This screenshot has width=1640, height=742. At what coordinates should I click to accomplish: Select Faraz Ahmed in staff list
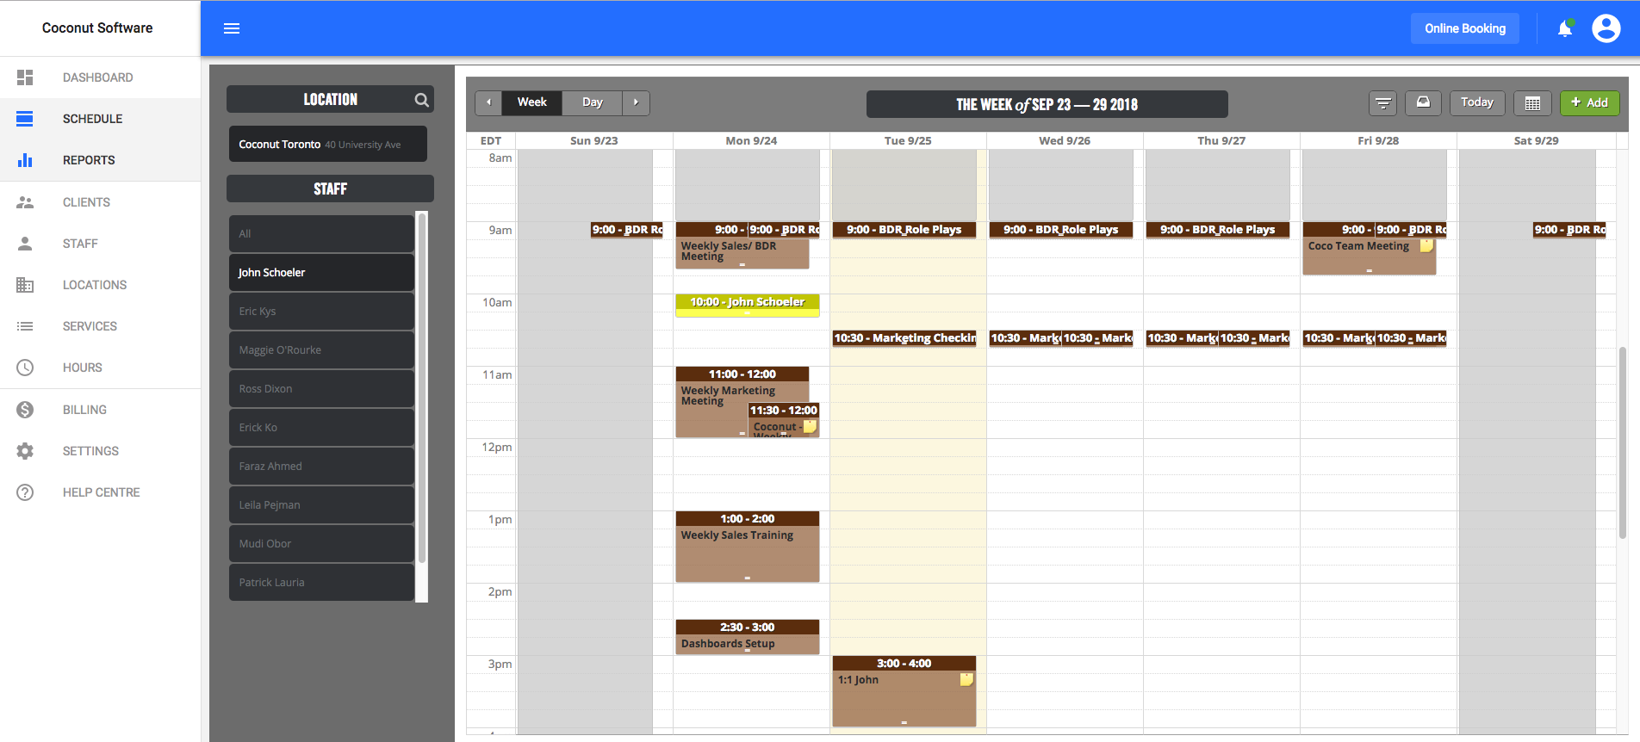click(321, 466)
